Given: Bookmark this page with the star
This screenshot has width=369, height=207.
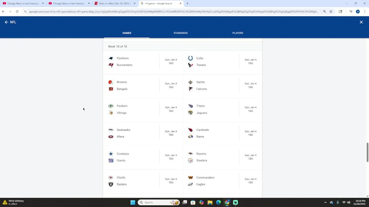Looking at the screenshot, I should click(331, 11).
